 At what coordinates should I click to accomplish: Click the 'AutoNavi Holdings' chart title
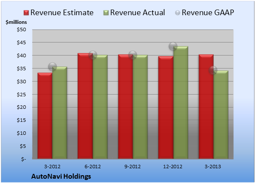61,176
